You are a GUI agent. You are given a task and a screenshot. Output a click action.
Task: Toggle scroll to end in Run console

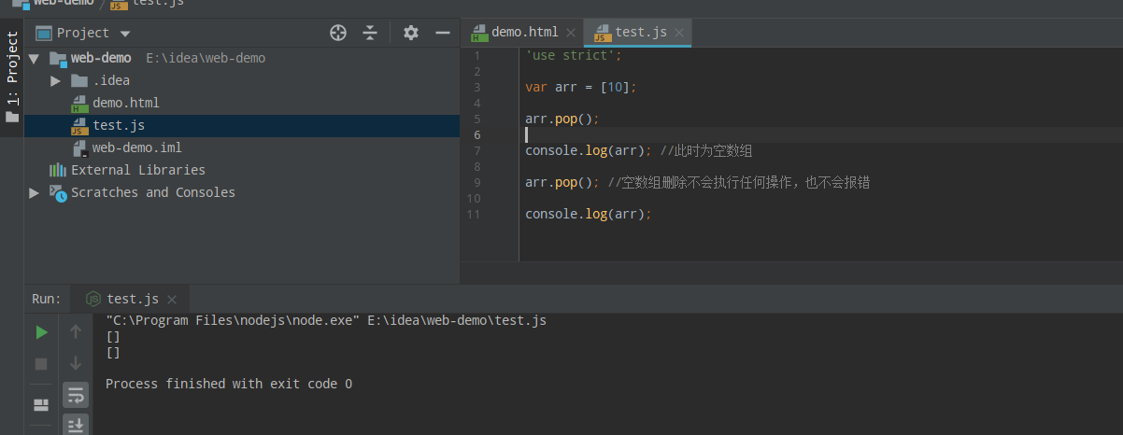coord(76,425)
